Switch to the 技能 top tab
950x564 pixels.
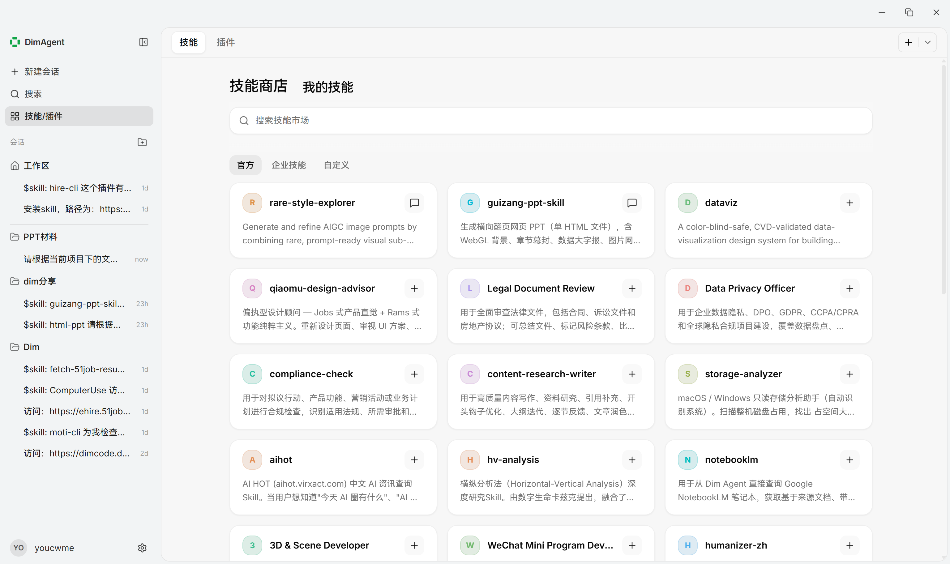pyautogui.click(x=188, y=42)
